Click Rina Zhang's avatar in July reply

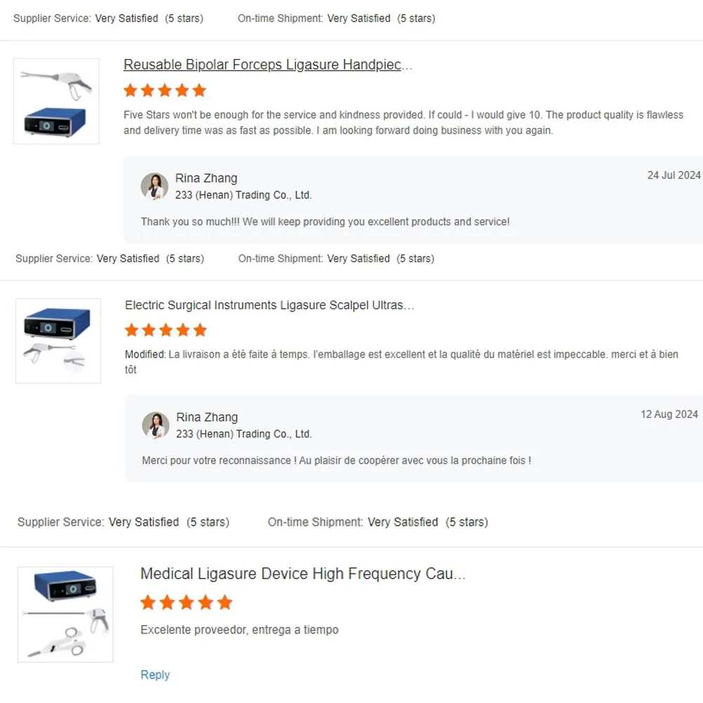coord(155,186)
